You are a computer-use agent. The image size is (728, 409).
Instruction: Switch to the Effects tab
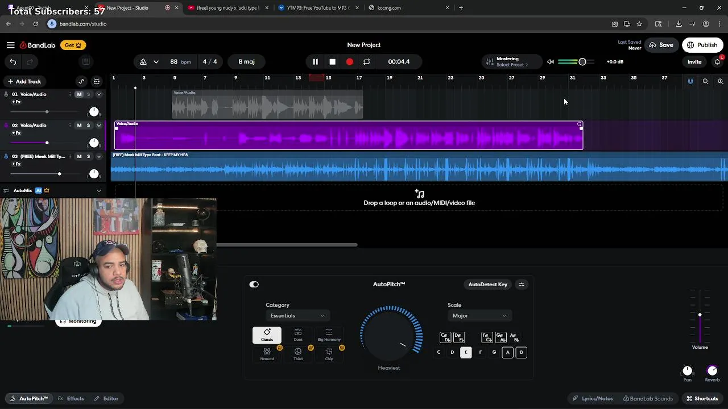(x=71, y=399)
